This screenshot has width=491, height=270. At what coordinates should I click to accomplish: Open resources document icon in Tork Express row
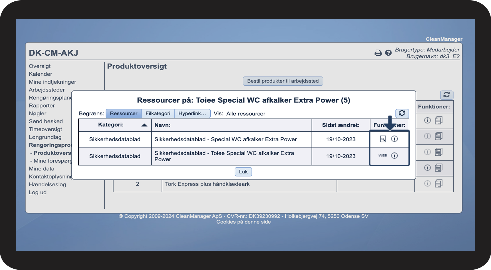click(x=439, y=184)
